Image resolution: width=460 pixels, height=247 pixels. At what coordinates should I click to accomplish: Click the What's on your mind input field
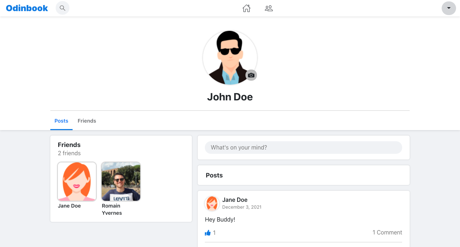click(303, 147)
